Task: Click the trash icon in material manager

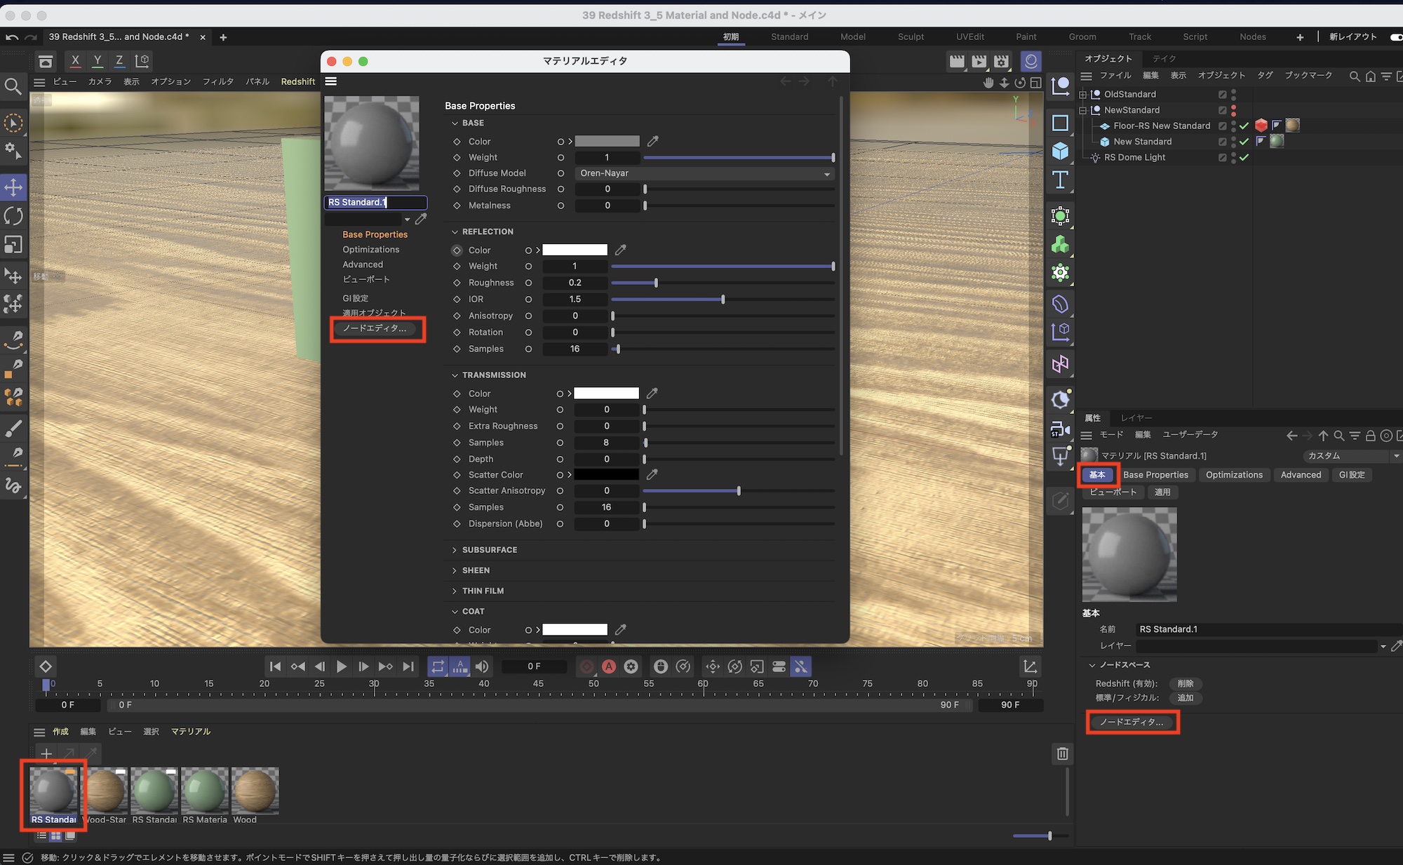Action: 1062,753
